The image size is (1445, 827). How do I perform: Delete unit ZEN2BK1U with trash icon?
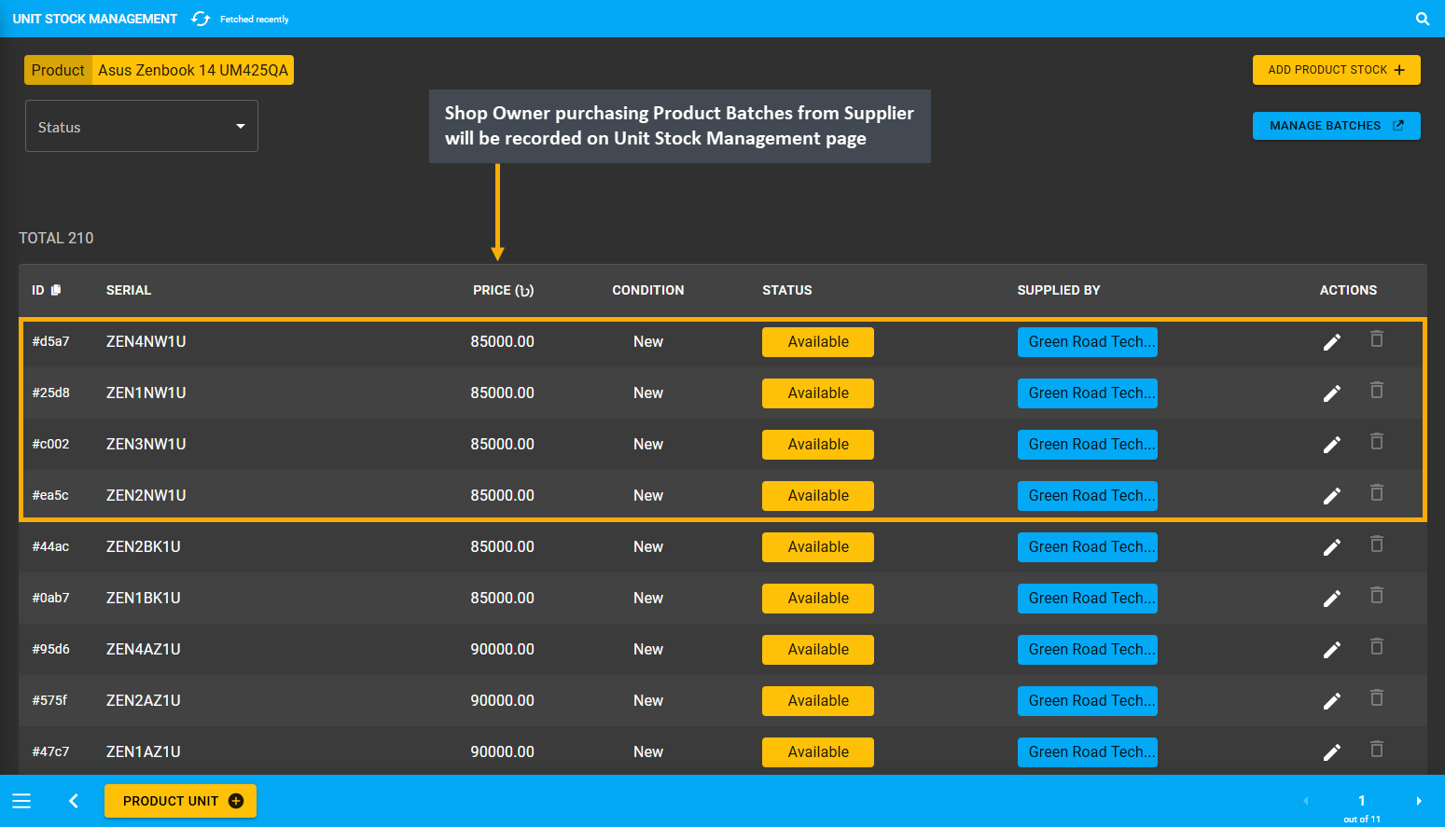click(x=1377, y=544)
